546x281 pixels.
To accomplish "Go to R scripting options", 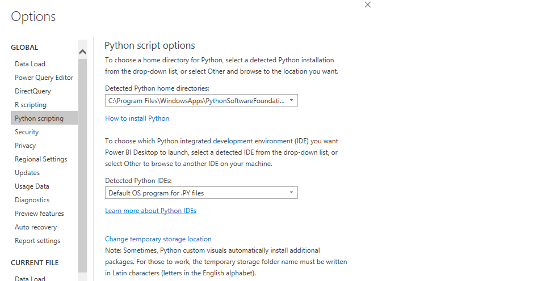I will pyautogui.click(x=31, y=105).
